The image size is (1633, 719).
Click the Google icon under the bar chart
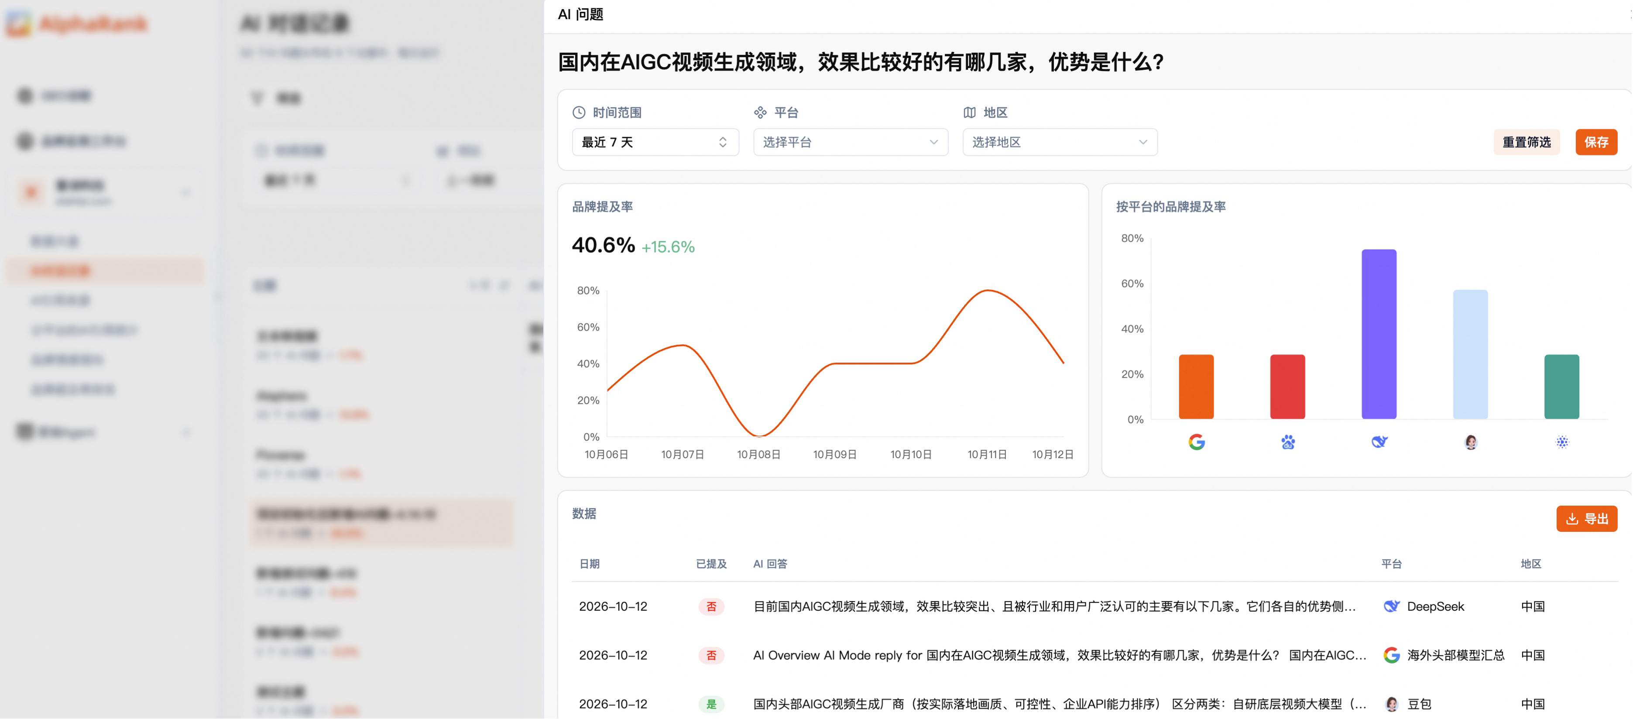1196,442
